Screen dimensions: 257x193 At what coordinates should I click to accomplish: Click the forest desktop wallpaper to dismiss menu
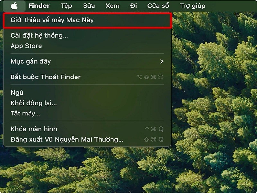[213, 98]
